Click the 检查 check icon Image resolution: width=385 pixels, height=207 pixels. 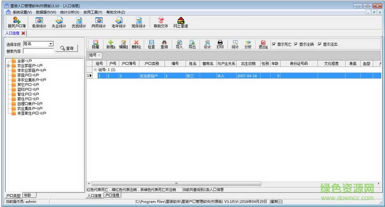[x=152, y=44]
